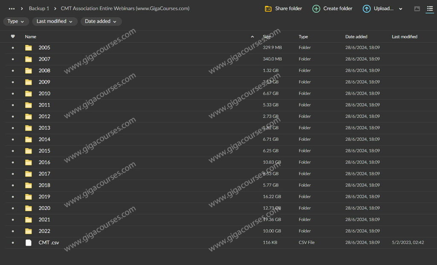
Task: Open the Type filter dropdown
Action: (x=16, y=21)
